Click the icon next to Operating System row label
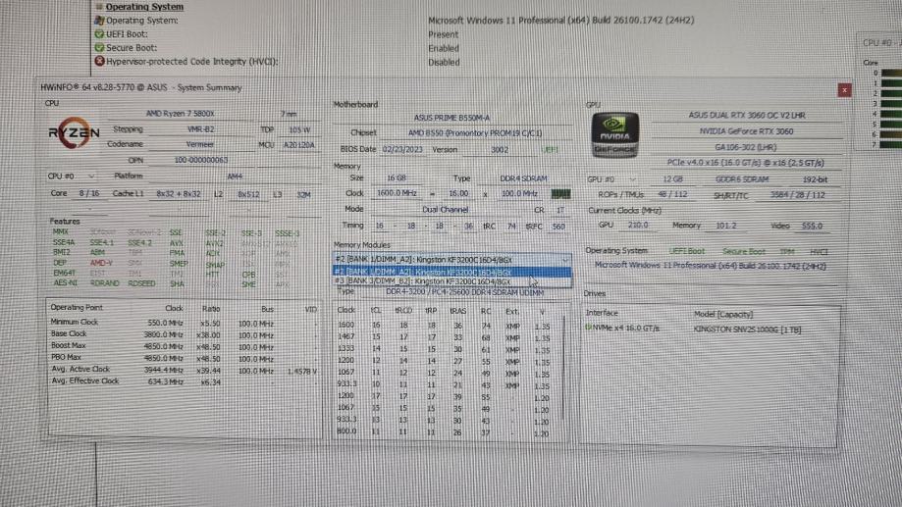Image resolution: width=902 pixels, height=507 pixels. (99, 21)
